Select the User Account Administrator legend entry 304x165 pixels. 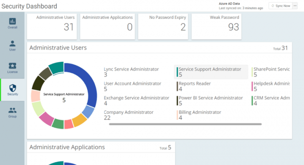[x=132, y=86]
